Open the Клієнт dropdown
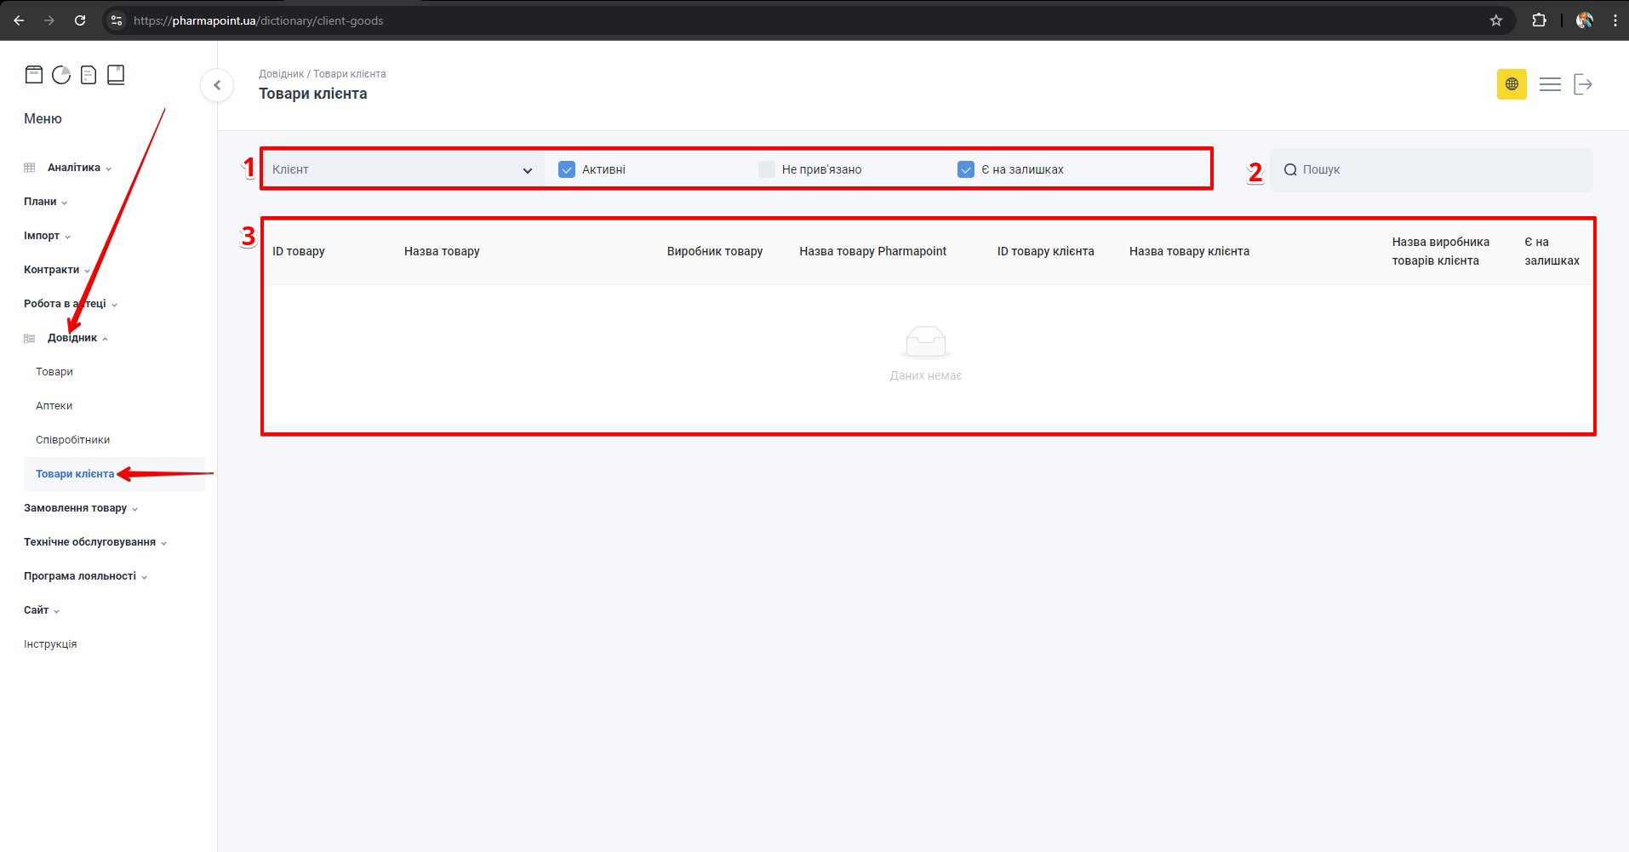This screenshot has height=852, width=1629. (402, 169)
